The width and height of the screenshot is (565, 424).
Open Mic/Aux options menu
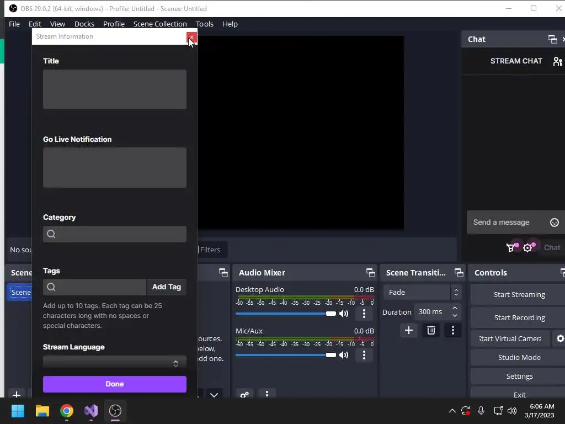click(x=364, y=355)
